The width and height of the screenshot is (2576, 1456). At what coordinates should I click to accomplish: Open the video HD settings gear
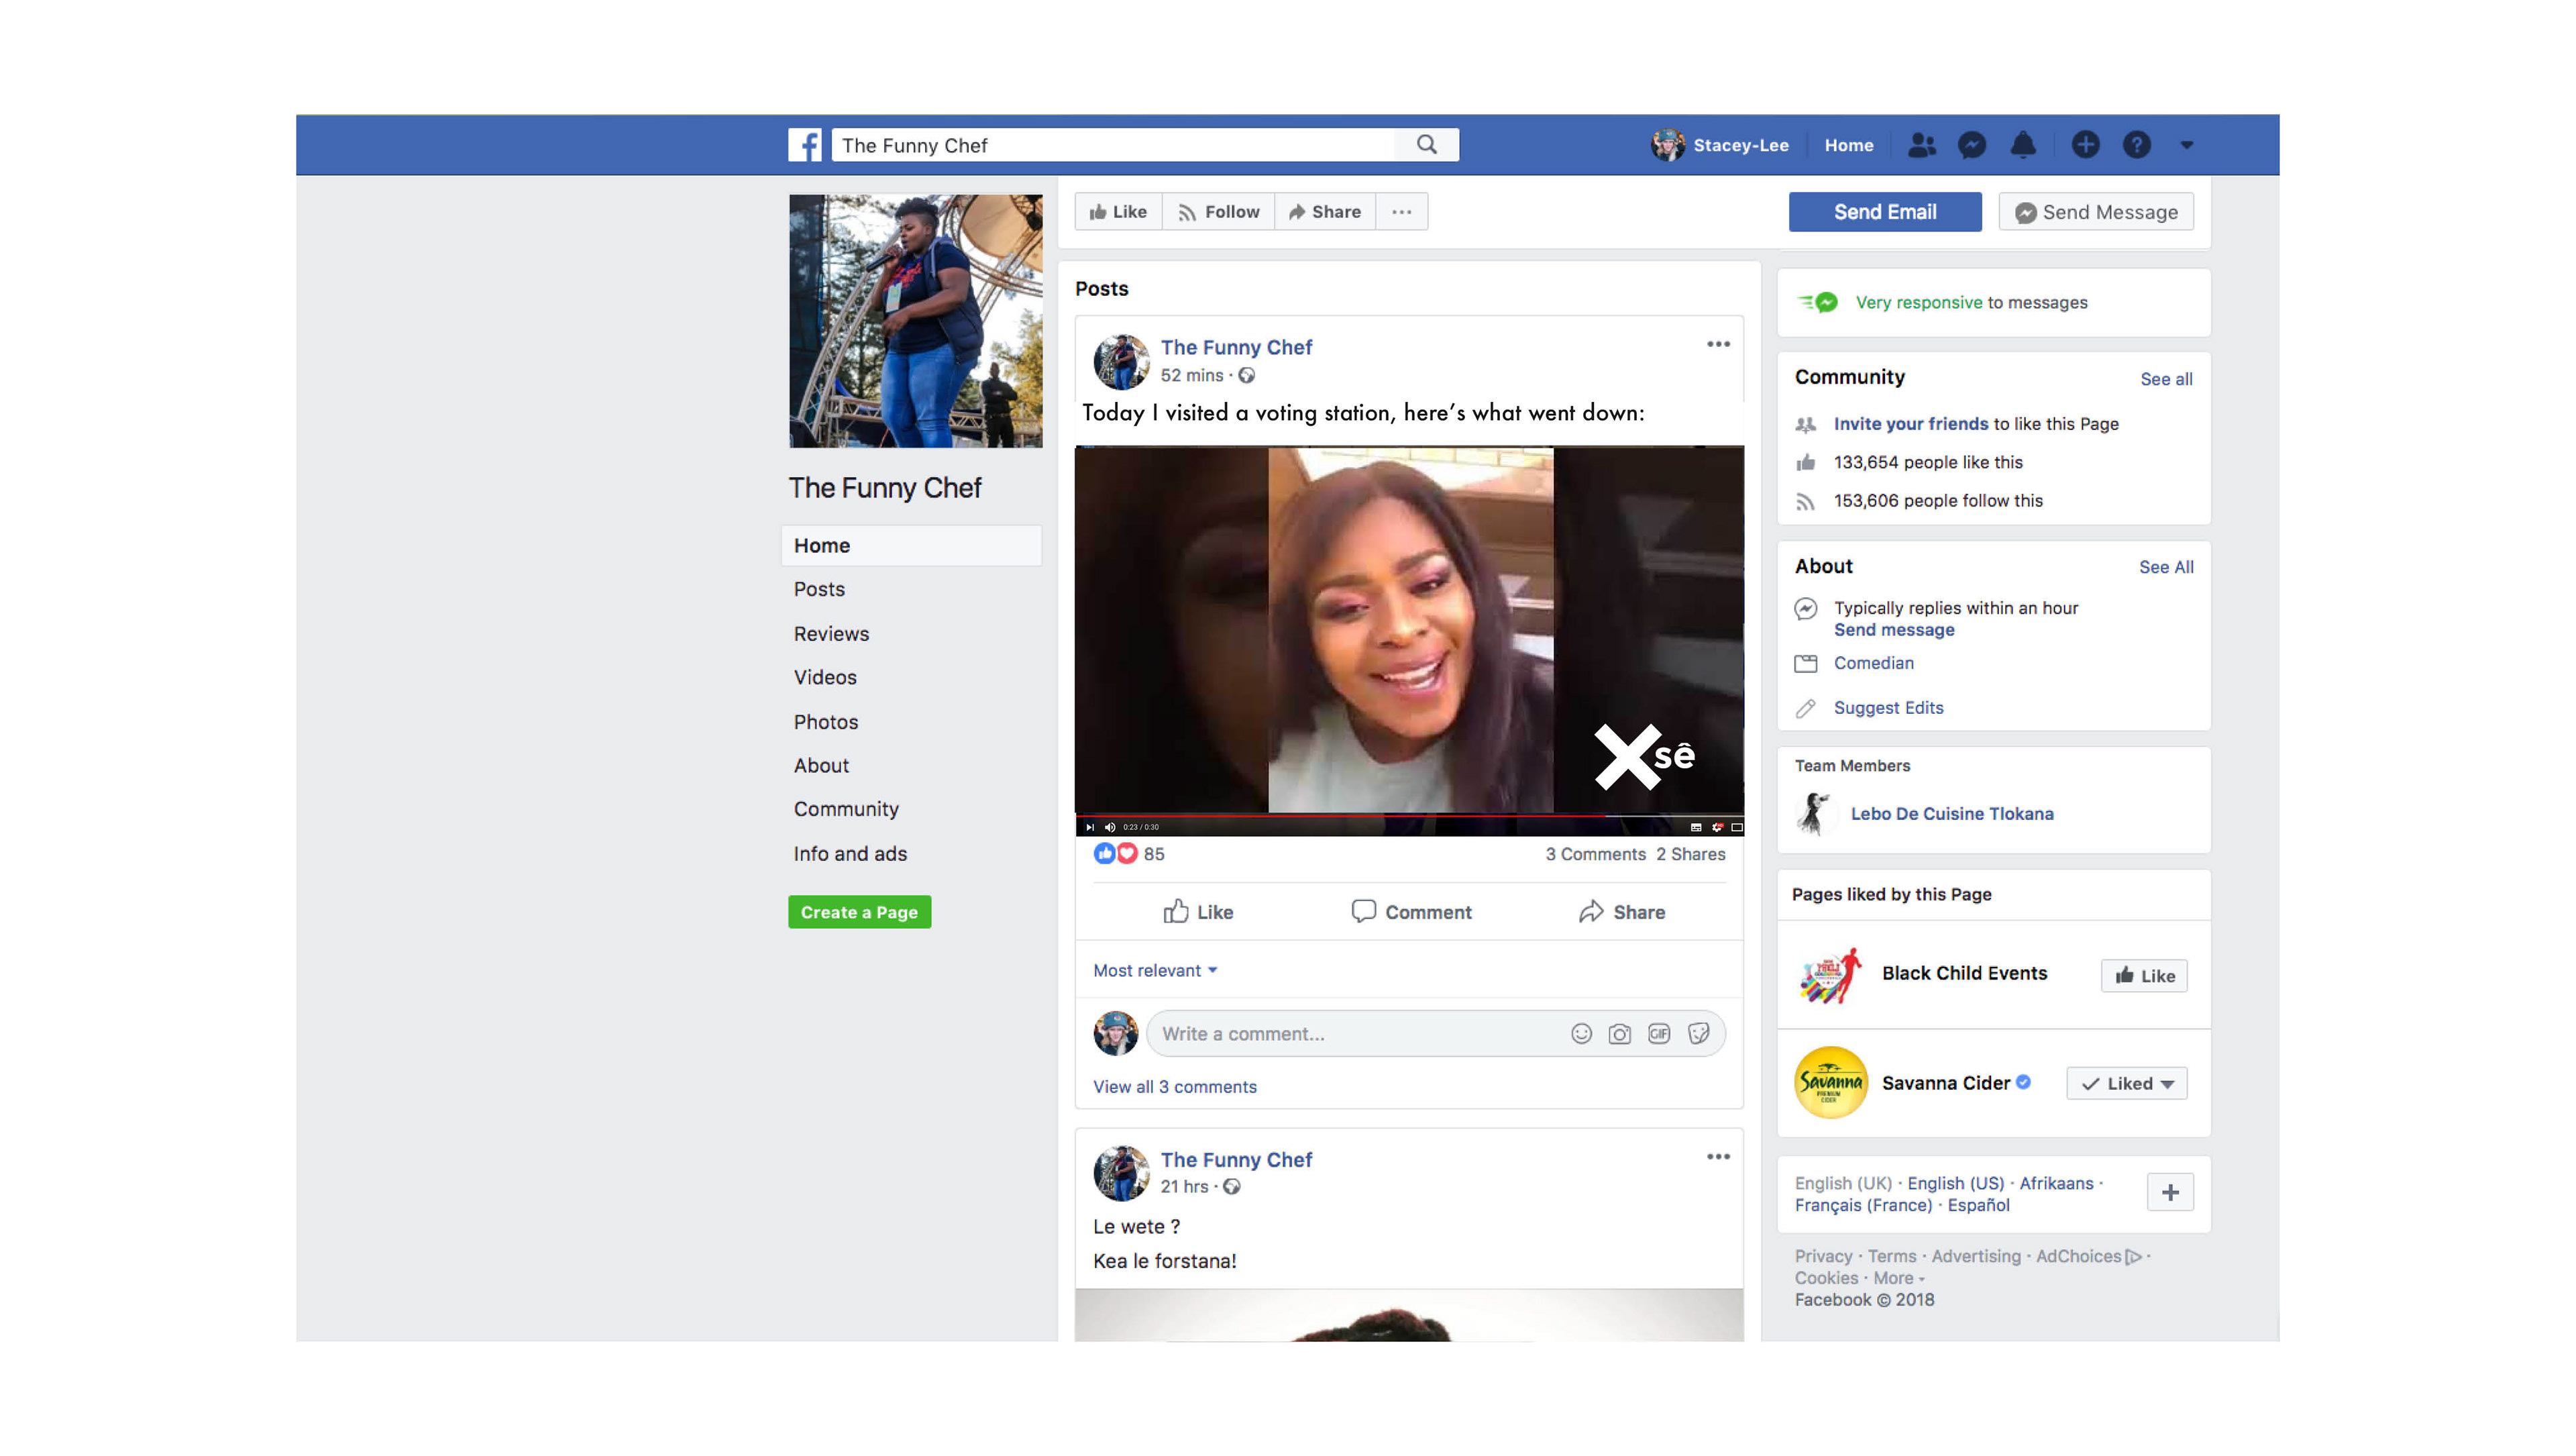pyautogui.click(x=1717, y=827)
